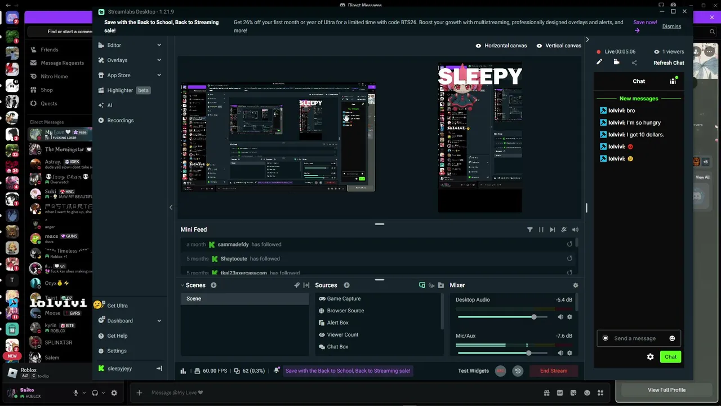
Task: Edit stream info pencil icon
Action: [599, 63]
